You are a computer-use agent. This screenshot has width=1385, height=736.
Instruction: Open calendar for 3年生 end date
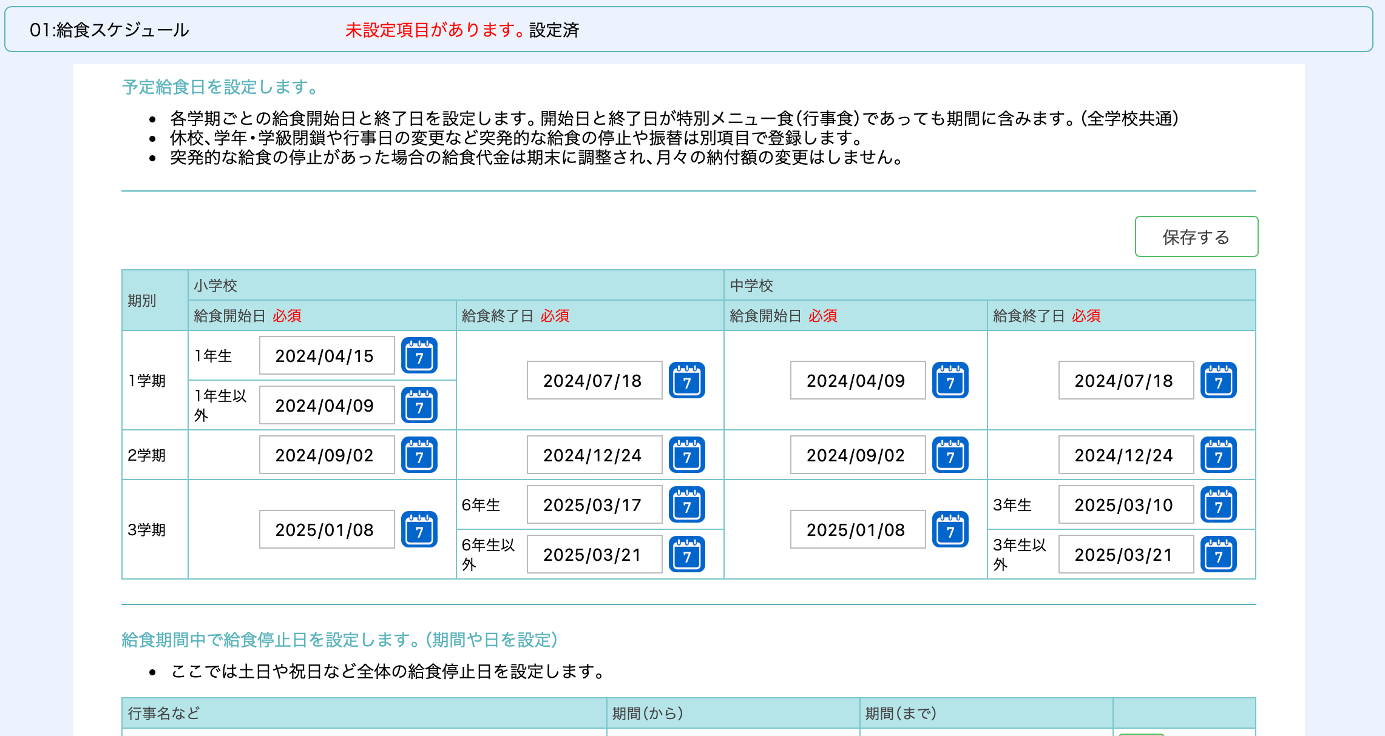click(1218, 505)
